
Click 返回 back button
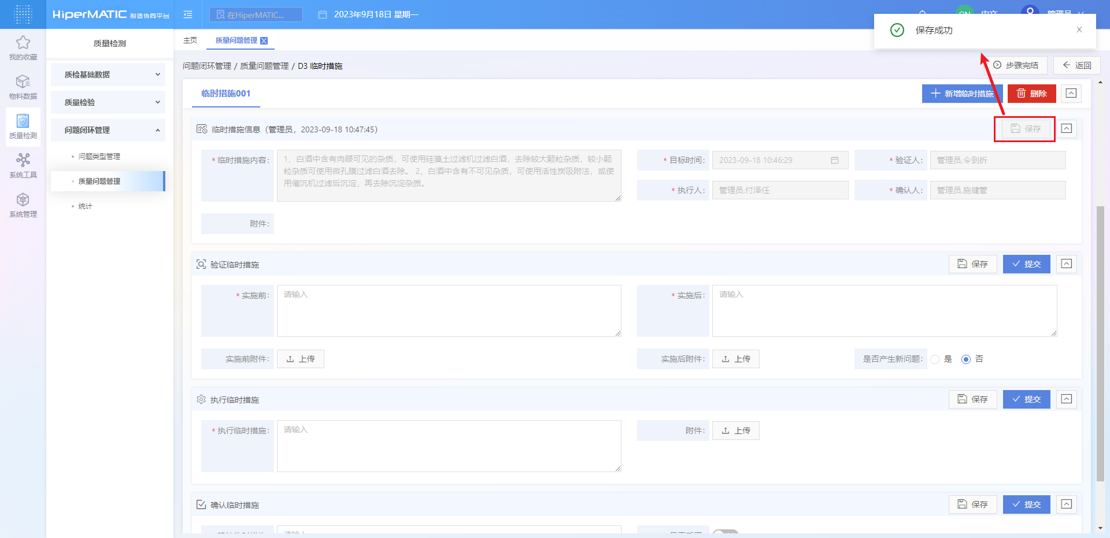click(1076, 65)
